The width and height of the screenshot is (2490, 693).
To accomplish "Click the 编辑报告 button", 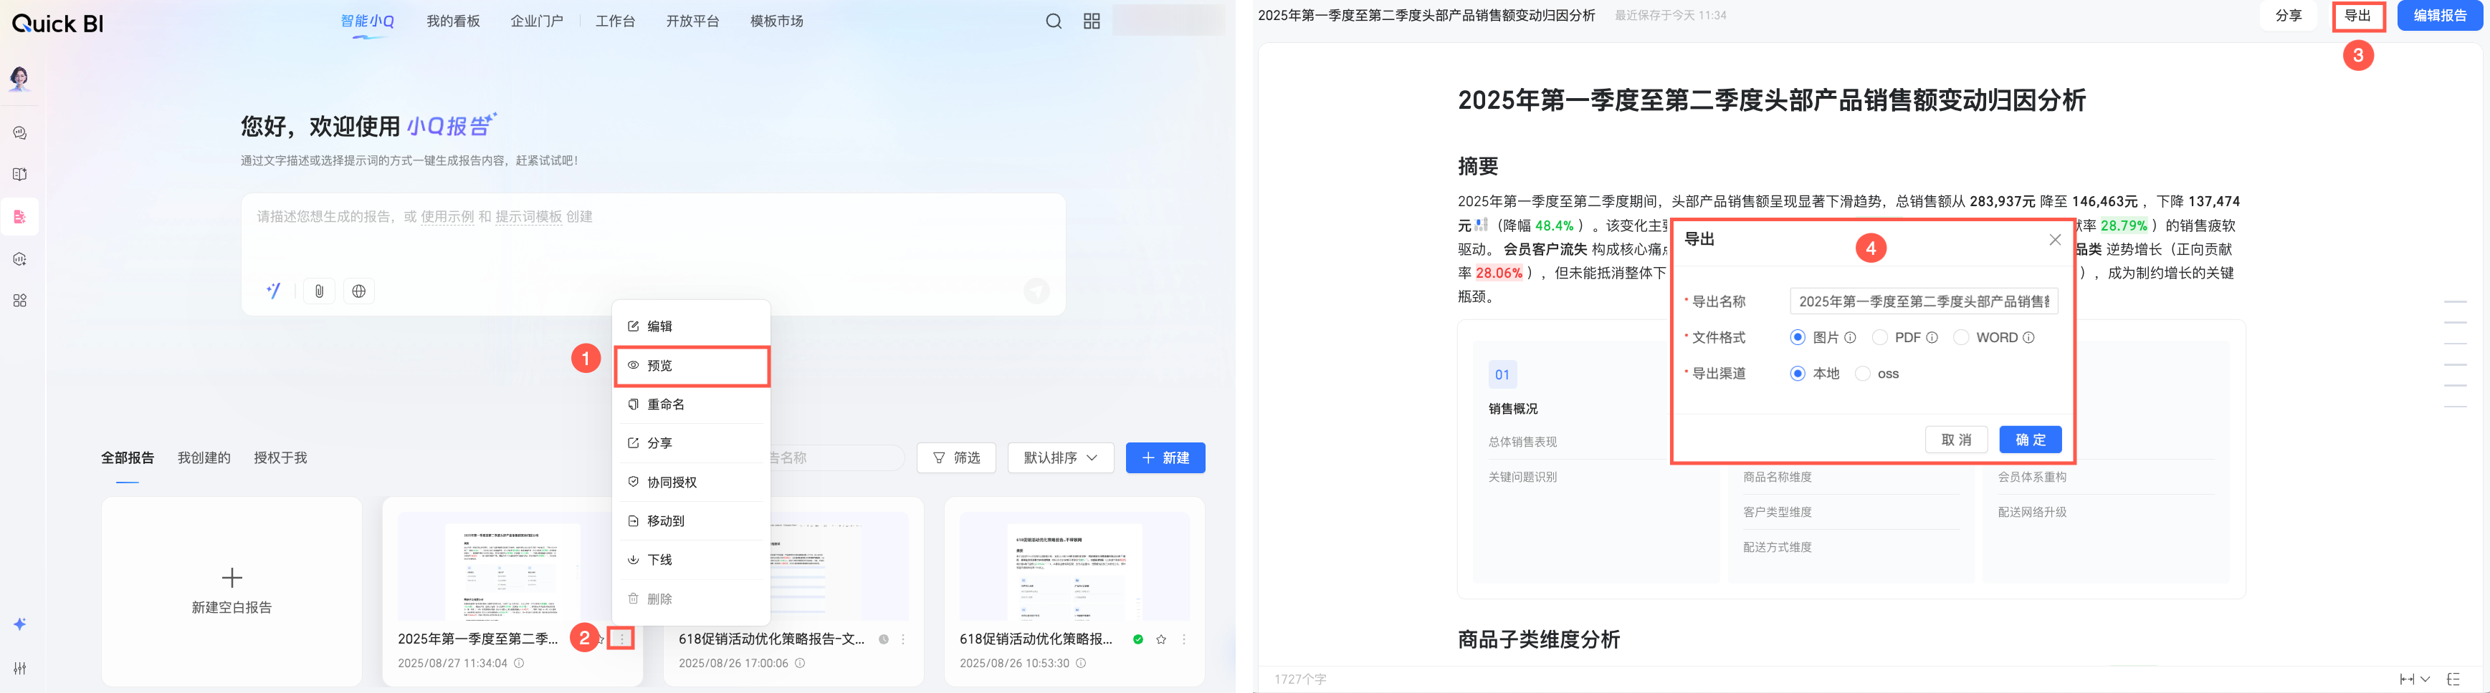I will coord(2440,16).
